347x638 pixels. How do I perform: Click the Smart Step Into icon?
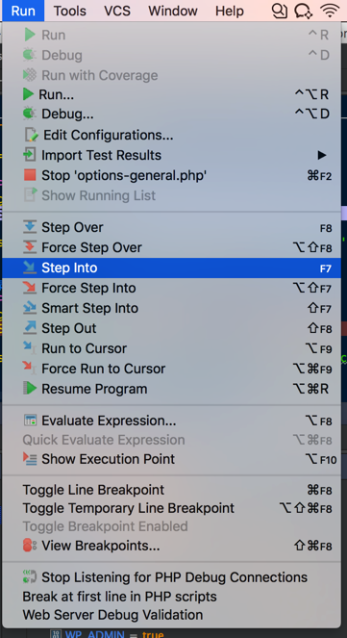click(30, 308)
